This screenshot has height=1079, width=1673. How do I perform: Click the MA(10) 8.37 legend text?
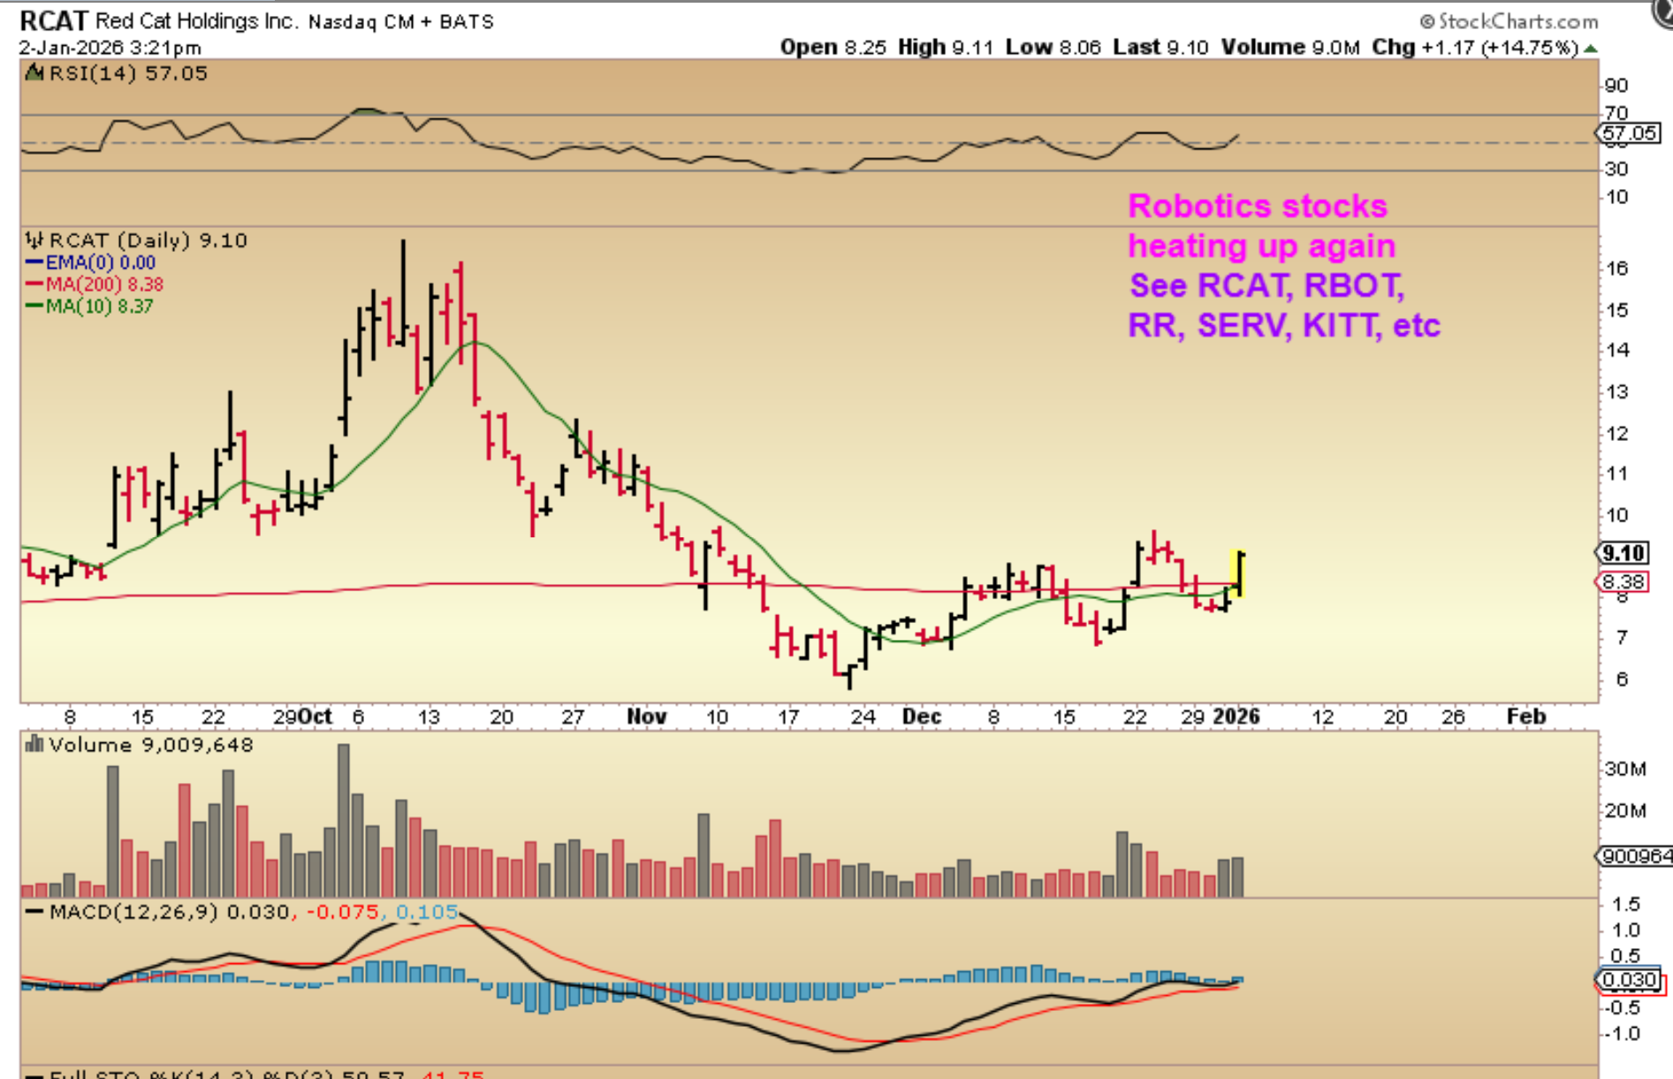pyautogui.click(x=99, y=307)
